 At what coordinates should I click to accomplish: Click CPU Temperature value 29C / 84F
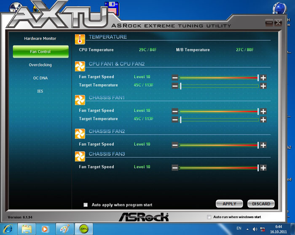[147, 50]
